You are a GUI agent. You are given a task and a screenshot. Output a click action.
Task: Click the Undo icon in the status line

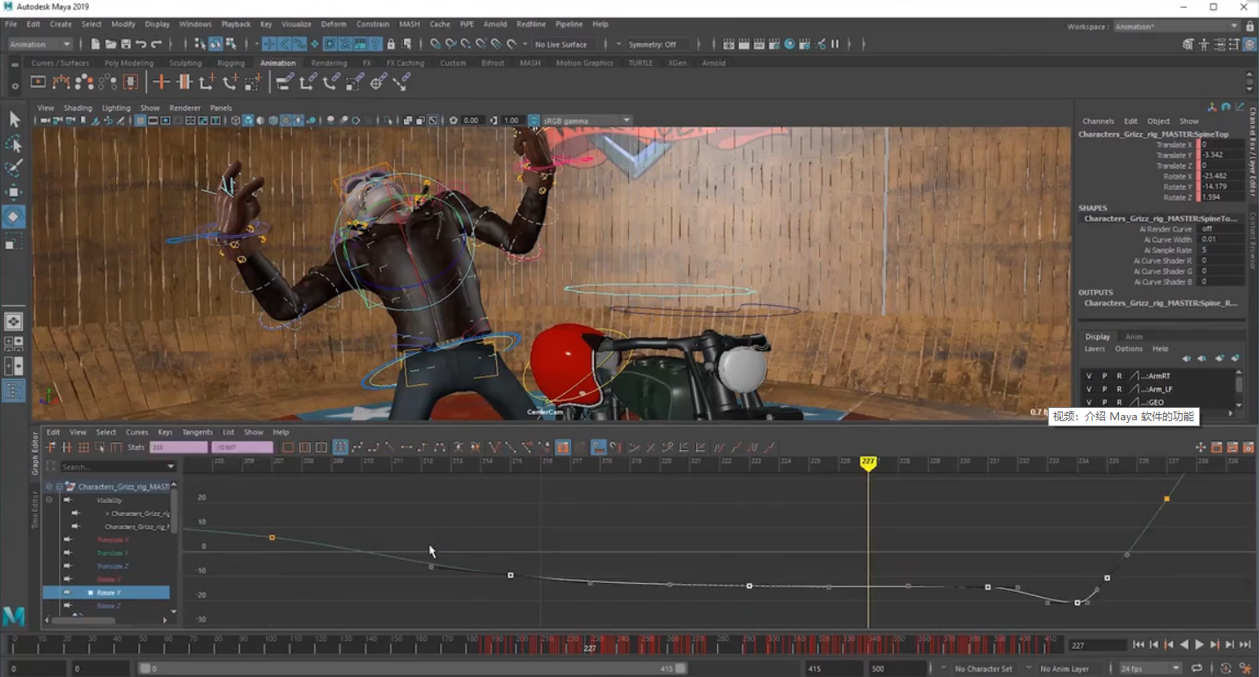click(x=141, y=44)
